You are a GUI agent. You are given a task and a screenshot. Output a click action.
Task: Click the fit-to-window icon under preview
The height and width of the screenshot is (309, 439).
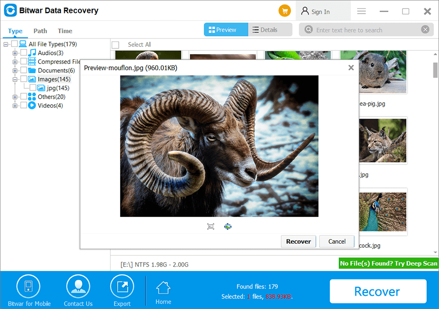[211, 226]
